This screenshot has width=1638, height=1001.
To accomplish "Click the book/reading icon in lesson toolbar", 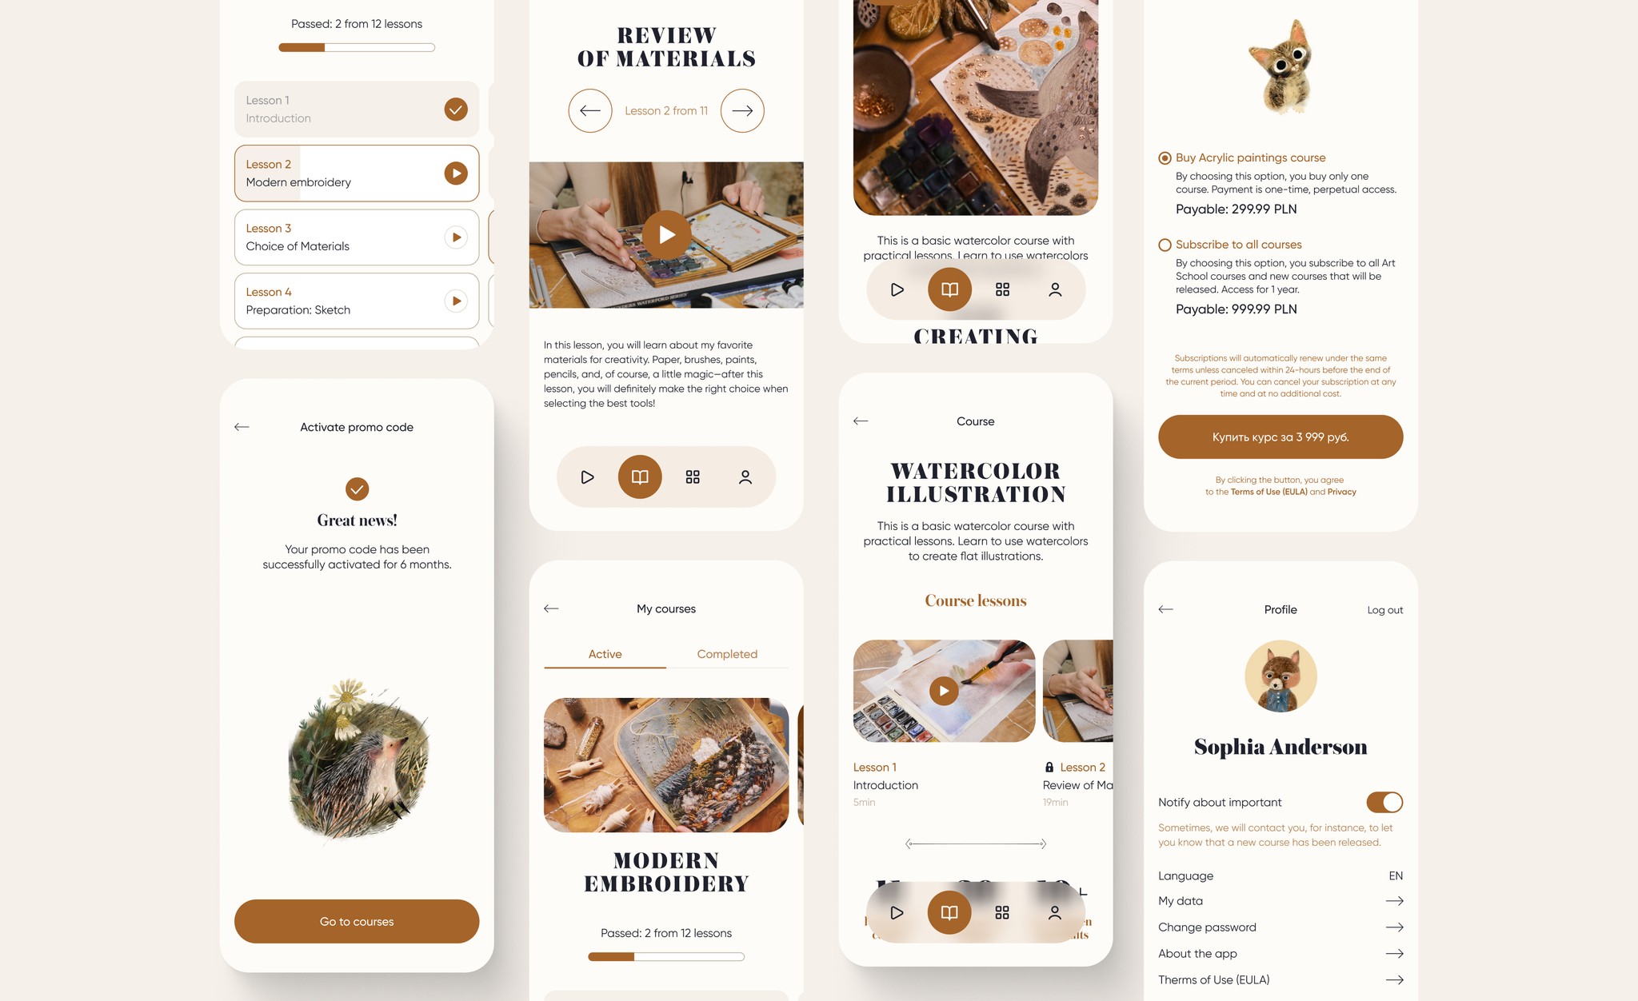I will (x=639, y=476).
